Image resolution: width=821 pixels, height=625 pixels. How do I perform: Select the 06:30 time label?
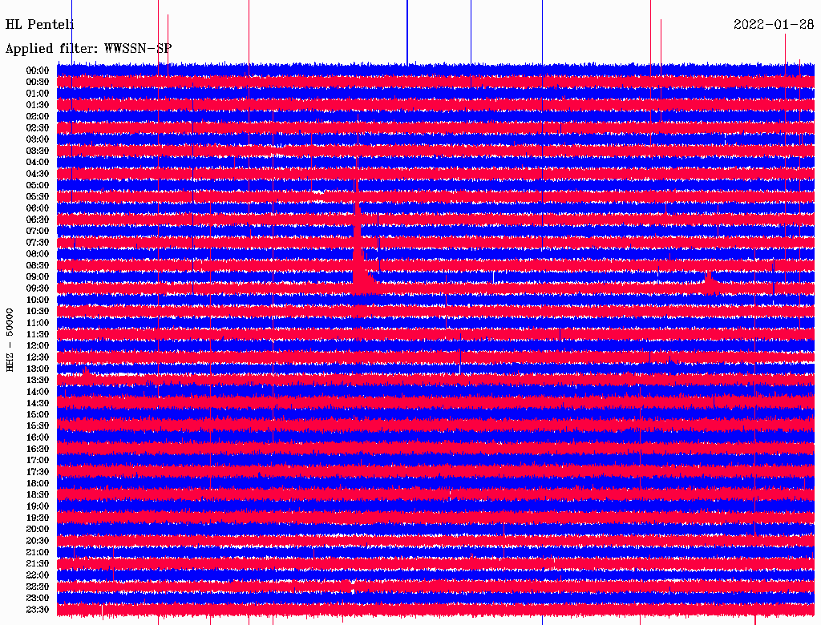point(38,220)
